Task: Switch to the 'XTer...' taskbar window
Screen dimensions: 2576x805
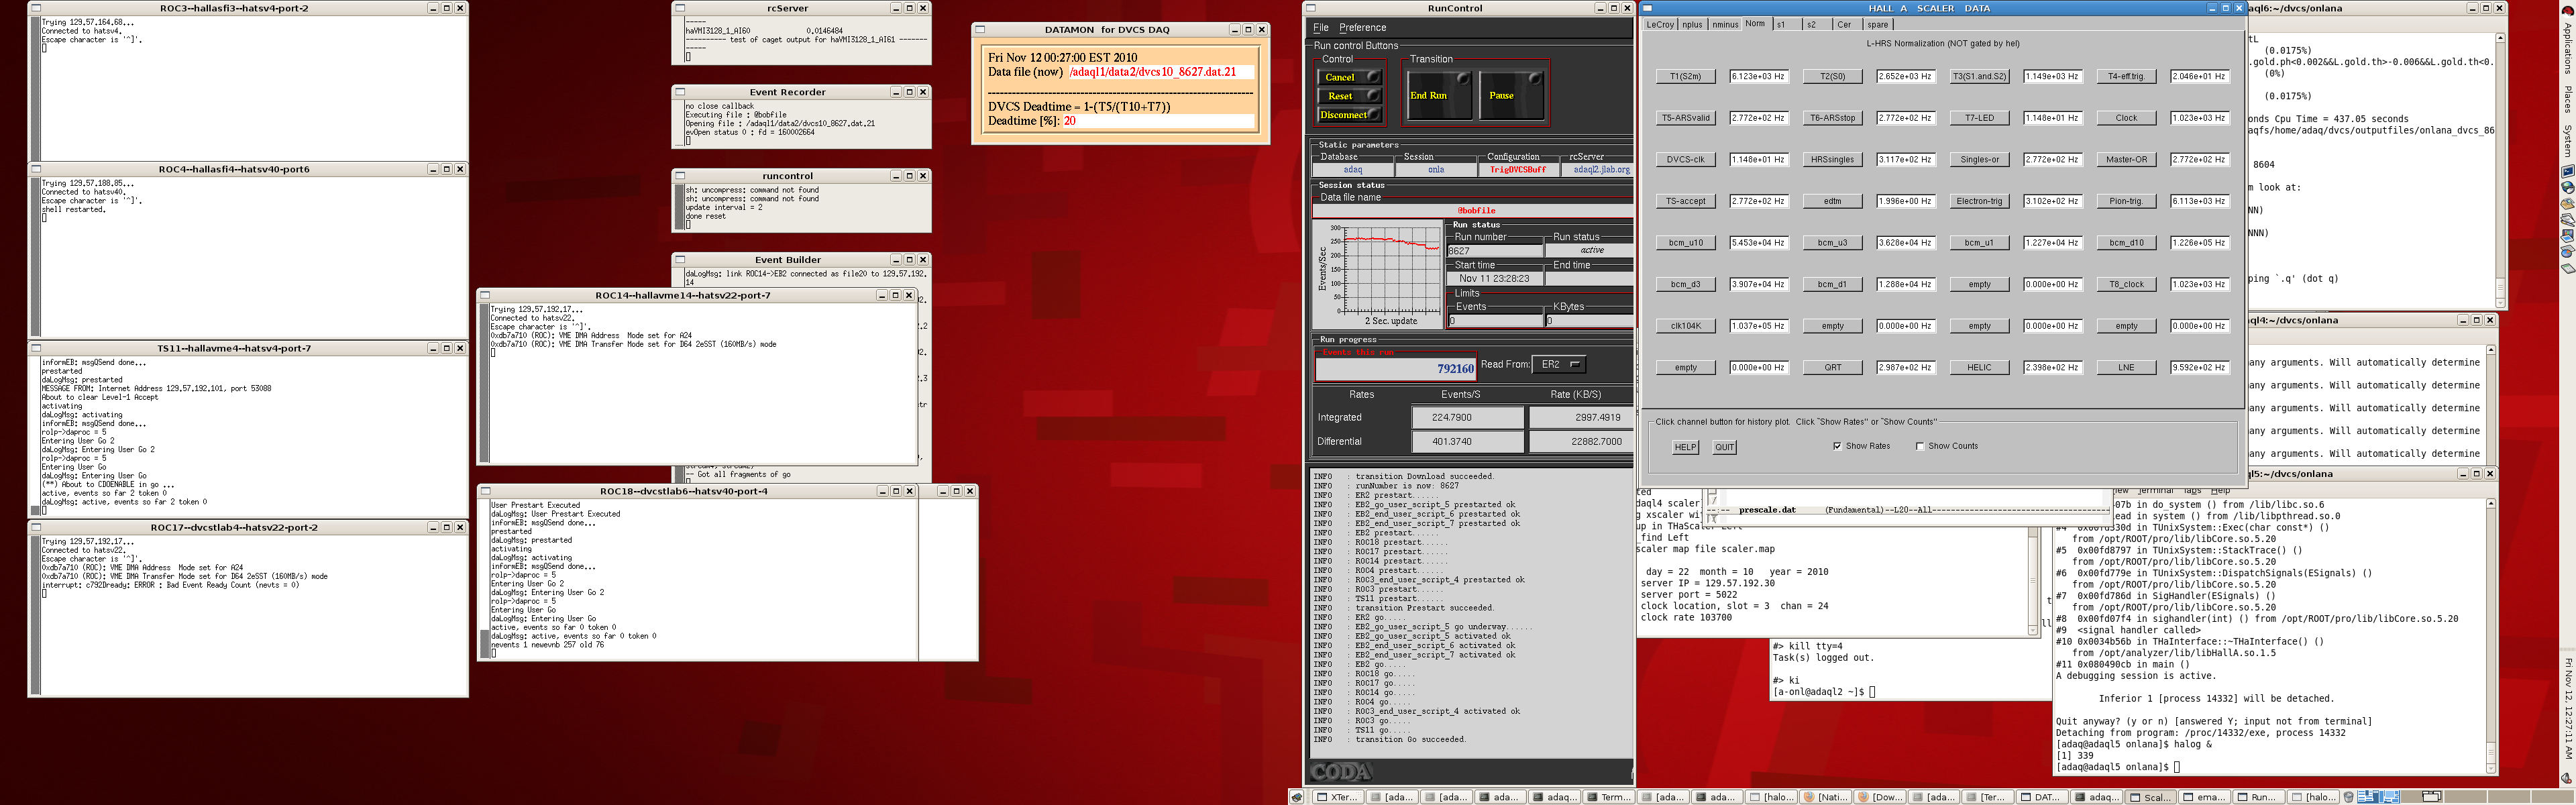Action: coord(1337,797)
